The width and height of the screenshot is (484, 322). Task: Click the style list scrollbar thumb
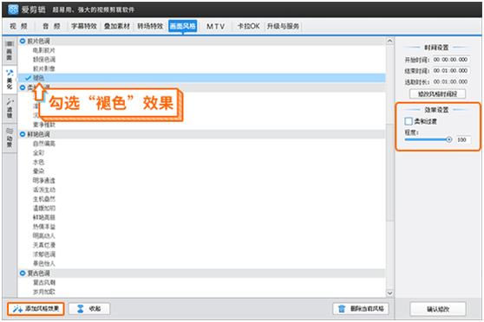point(389,172)
